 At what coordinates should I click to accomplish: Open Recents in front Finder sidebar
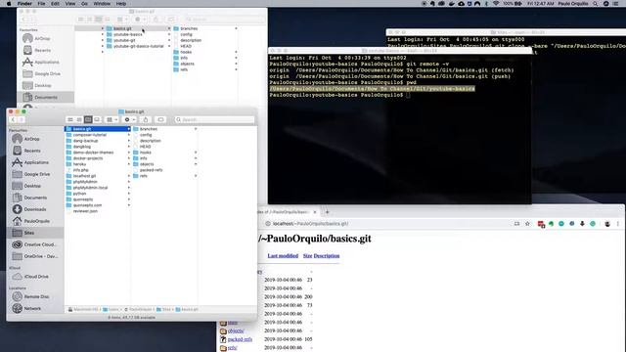point(32,151)
